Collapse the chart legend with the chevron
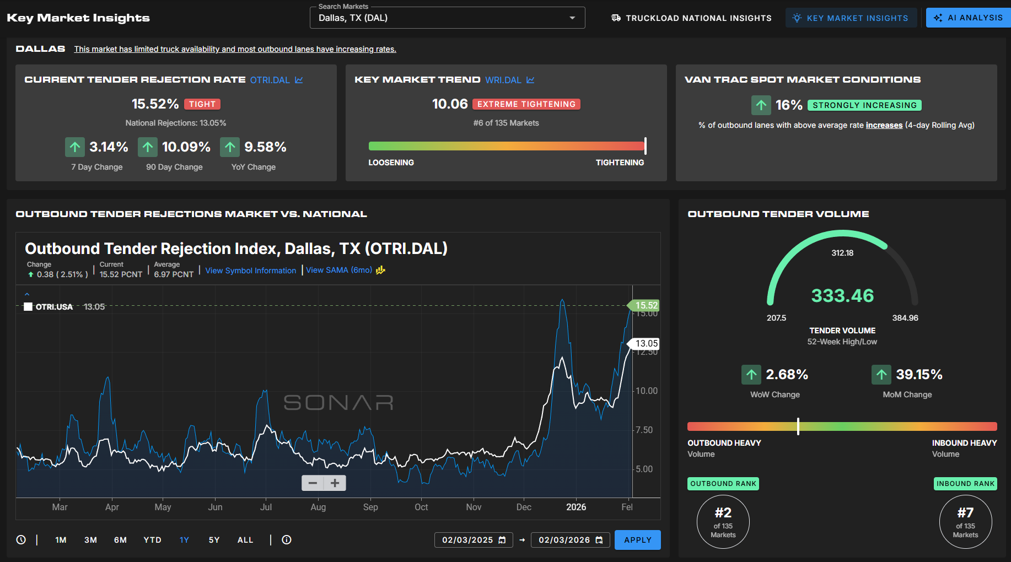This screenshot has height=562, width=1011. pyautogui.click(x=27, y=294)
